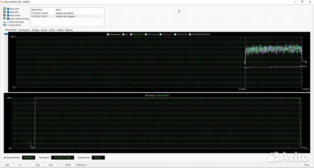Toggle the ST1000DM010 disk graph checkbox
This screenshot has width=314, height=168.
pos(190,34)
